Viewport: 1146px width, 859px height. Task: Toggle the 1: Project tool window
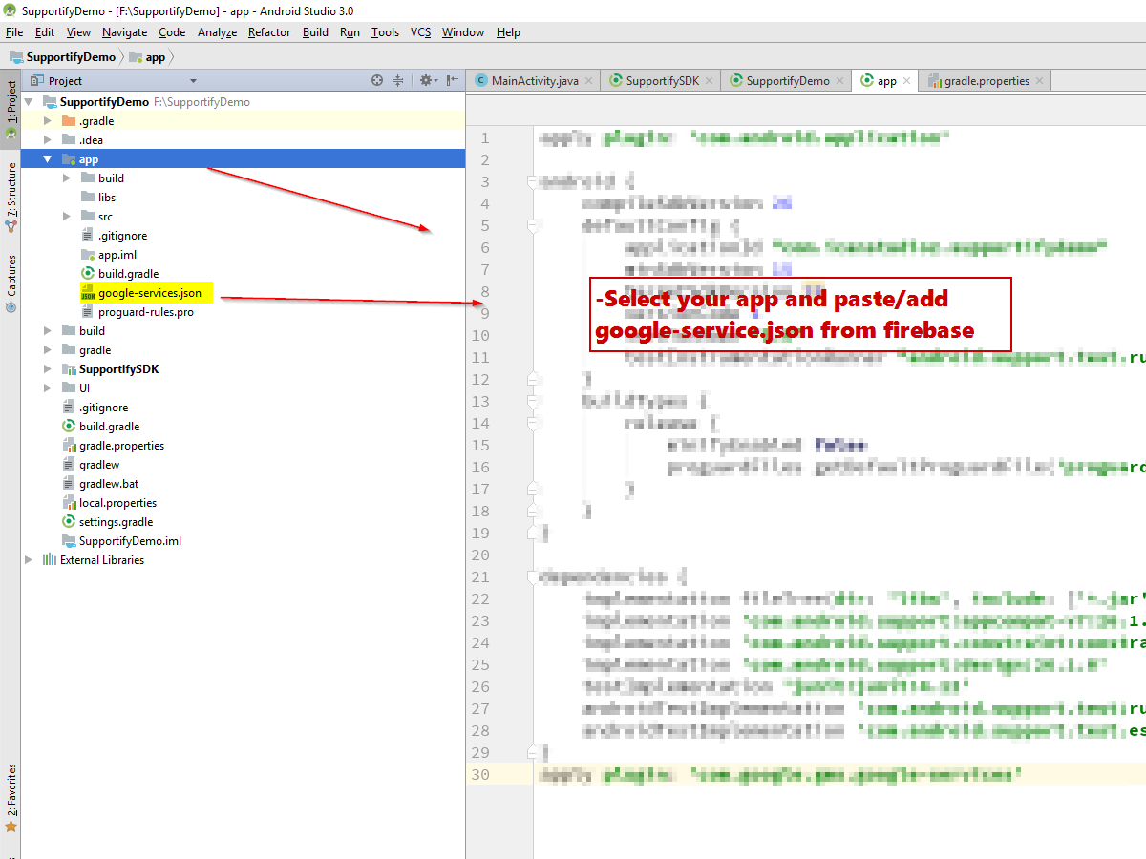[11, 110]
